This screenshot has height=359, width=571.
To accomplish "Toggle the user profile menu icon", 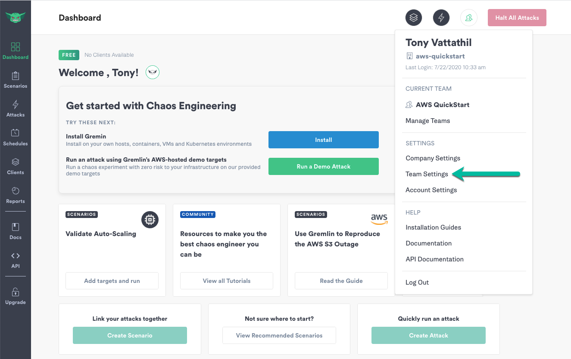I will [x=469, y=18].
